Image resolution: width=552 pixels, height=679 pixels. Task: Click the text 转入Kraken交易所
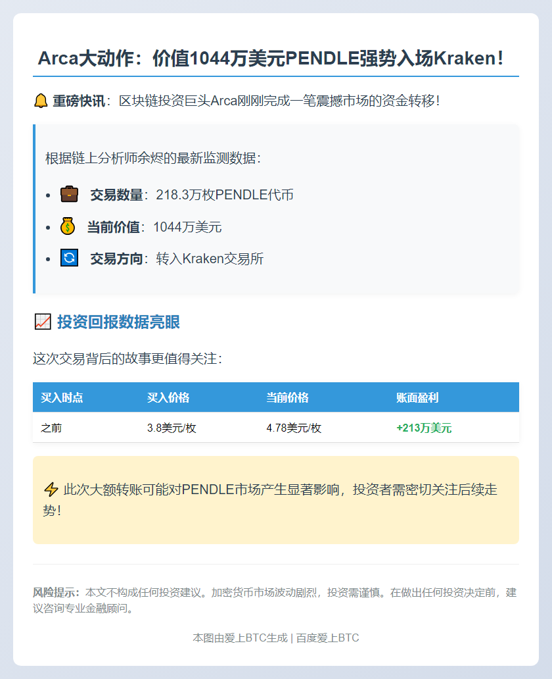click(x=210, y=259)
